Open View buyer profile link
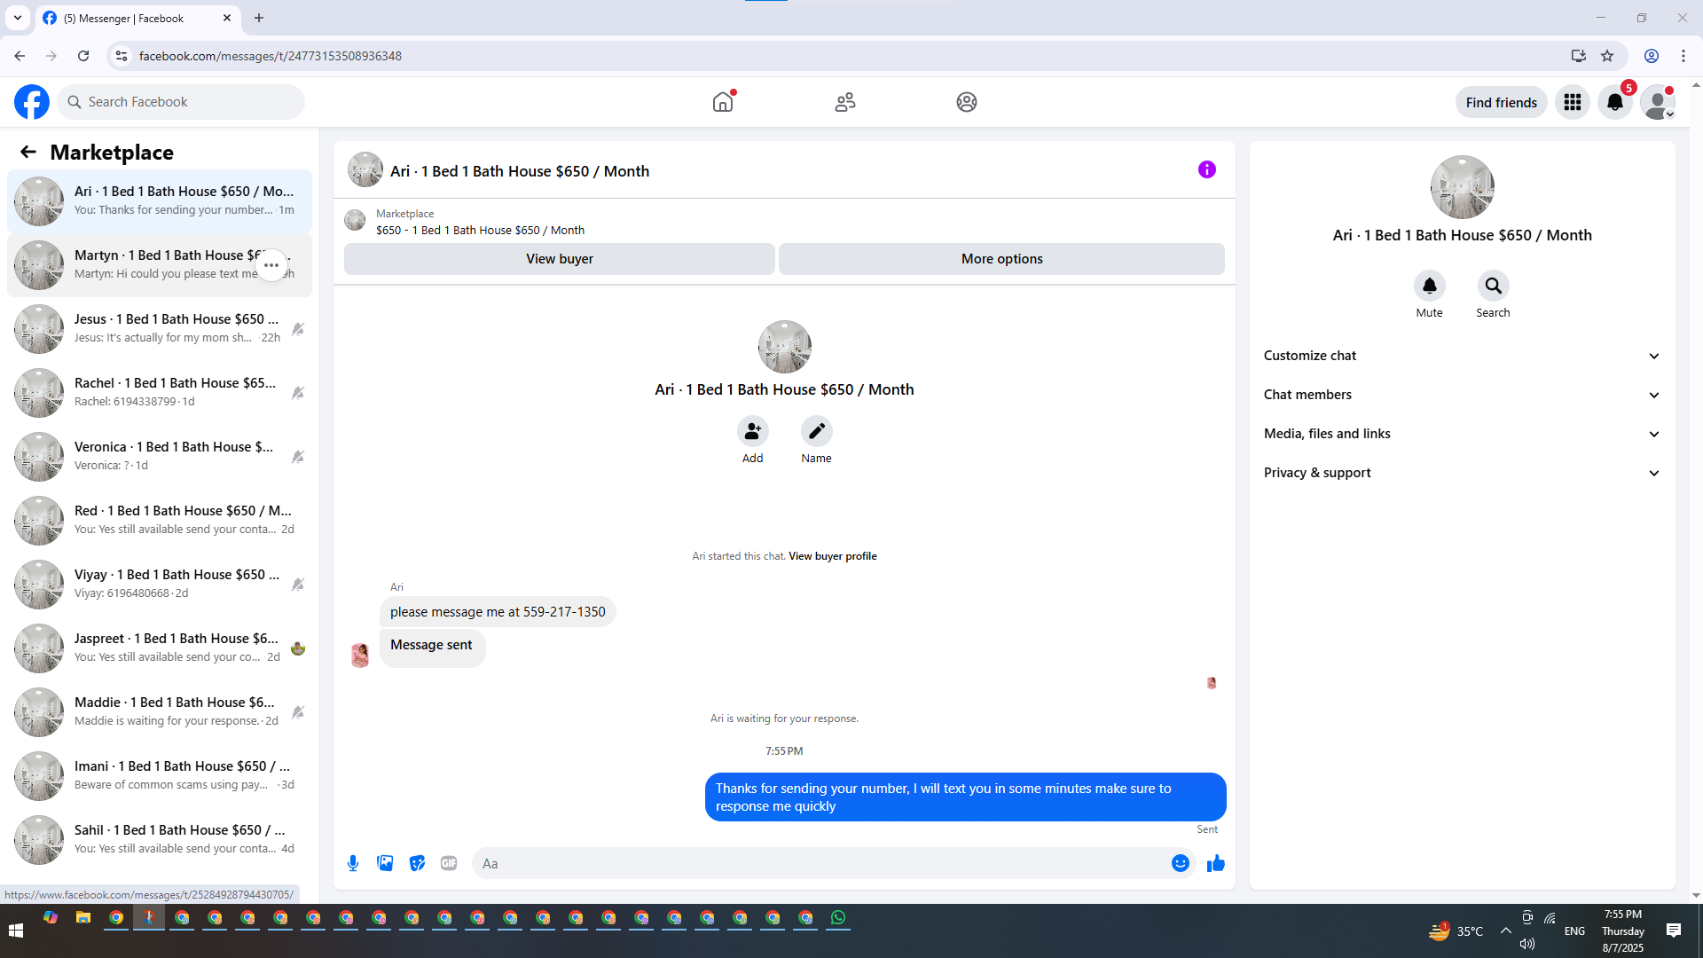 (x=833, y=556)
